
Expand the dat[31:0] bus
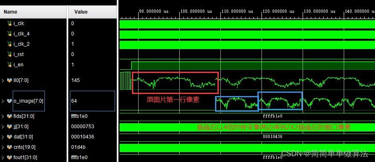point(3,137)
